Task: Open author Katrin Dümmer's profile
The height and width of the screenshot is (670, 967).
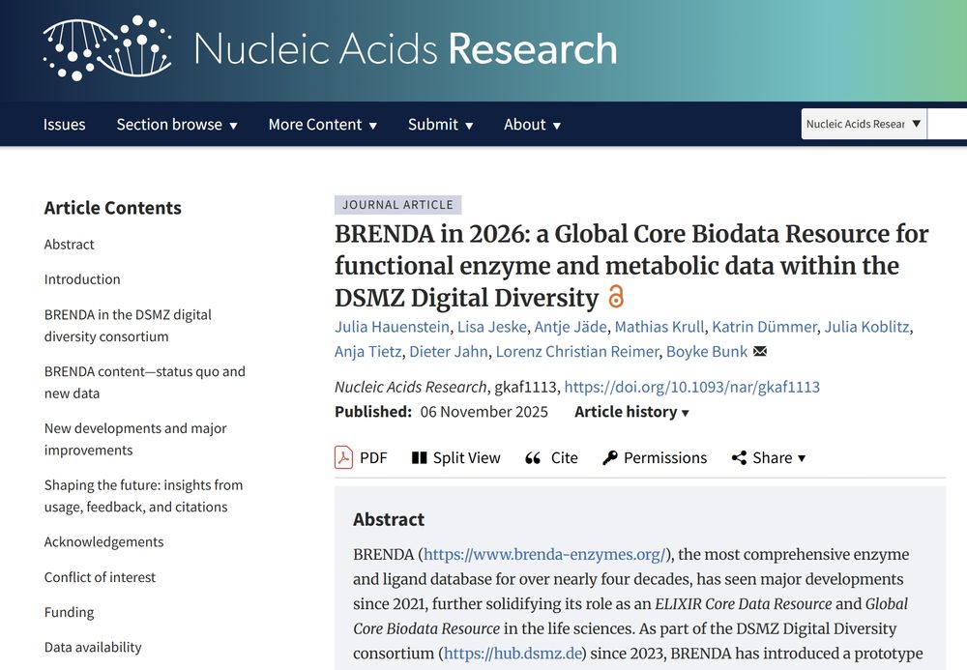Action: [764, 327]
